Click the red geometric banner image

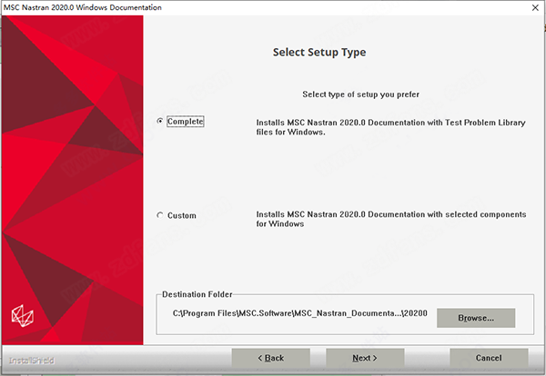tap(73, 180)
